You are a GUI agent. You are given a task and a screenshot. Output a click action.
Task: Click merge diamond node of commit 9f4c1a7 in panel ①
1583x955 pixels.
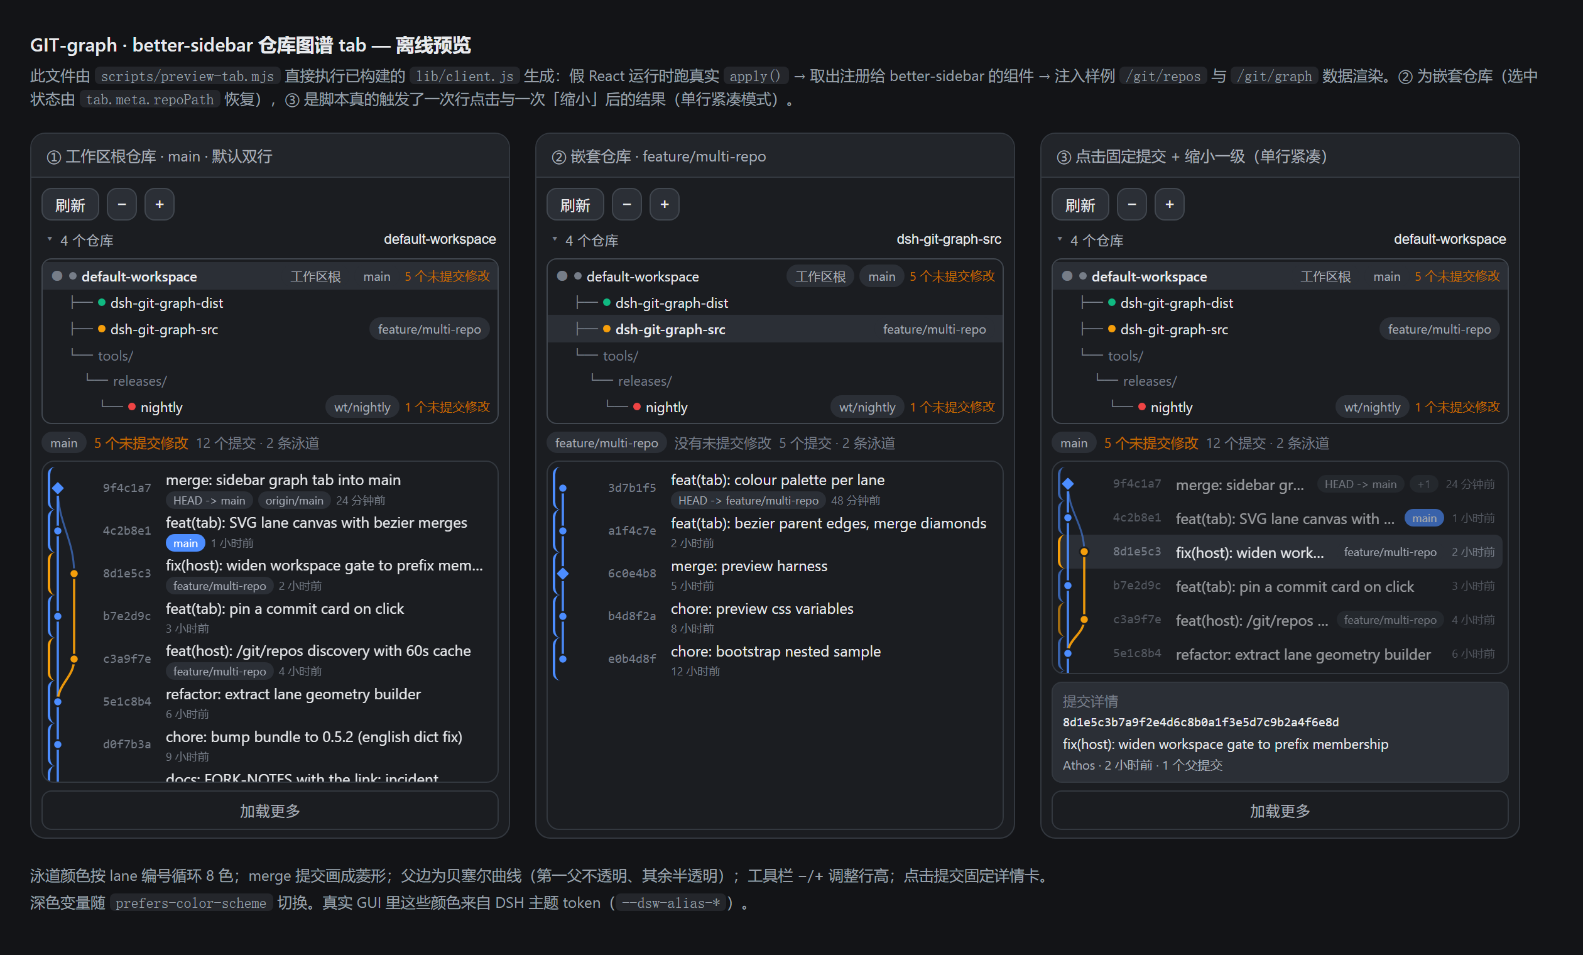point(58,488)
